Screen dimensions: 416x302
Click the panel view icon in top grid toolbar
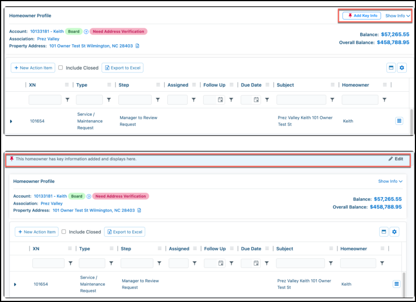[x=391, y=68]
